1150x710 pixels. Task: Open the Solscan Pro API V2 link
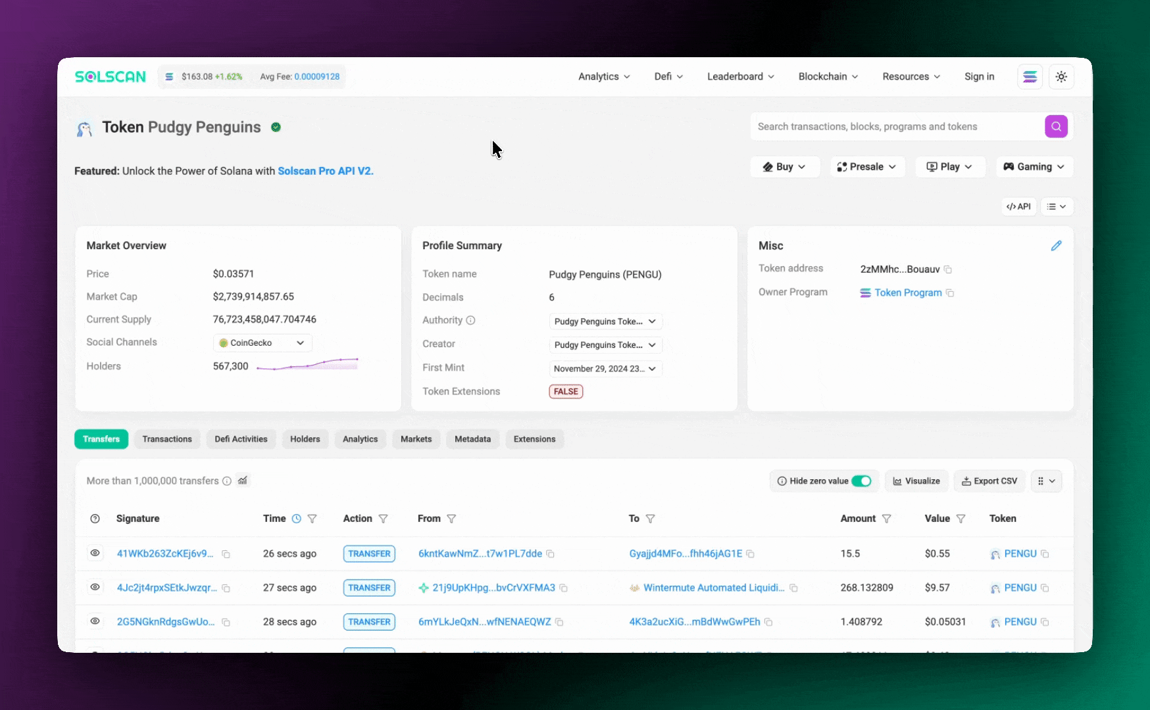click(325, 171)
